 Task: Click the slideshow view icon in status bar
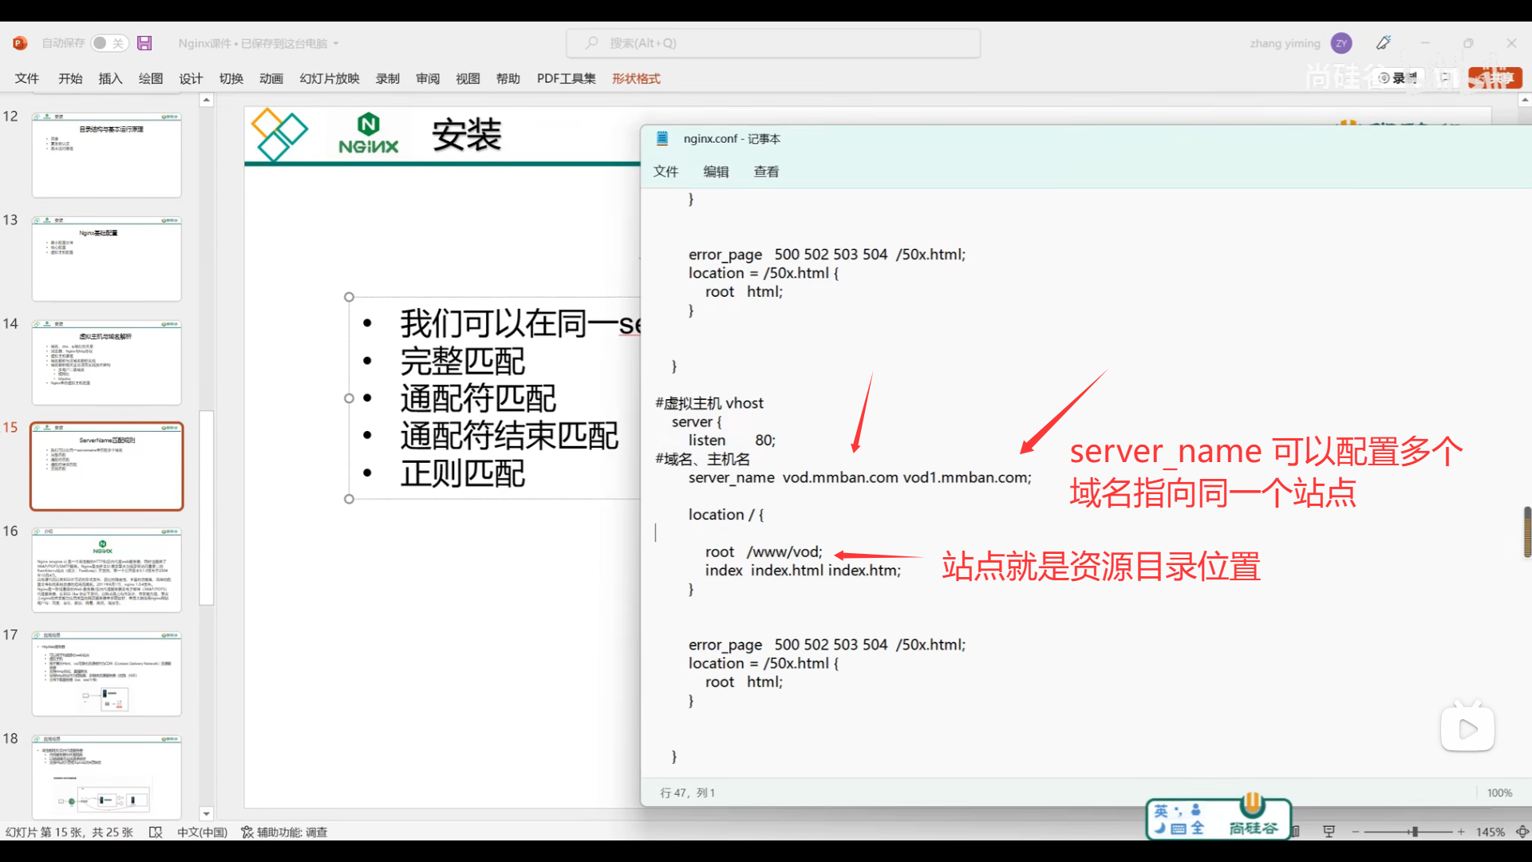(x=1329, y=832)
